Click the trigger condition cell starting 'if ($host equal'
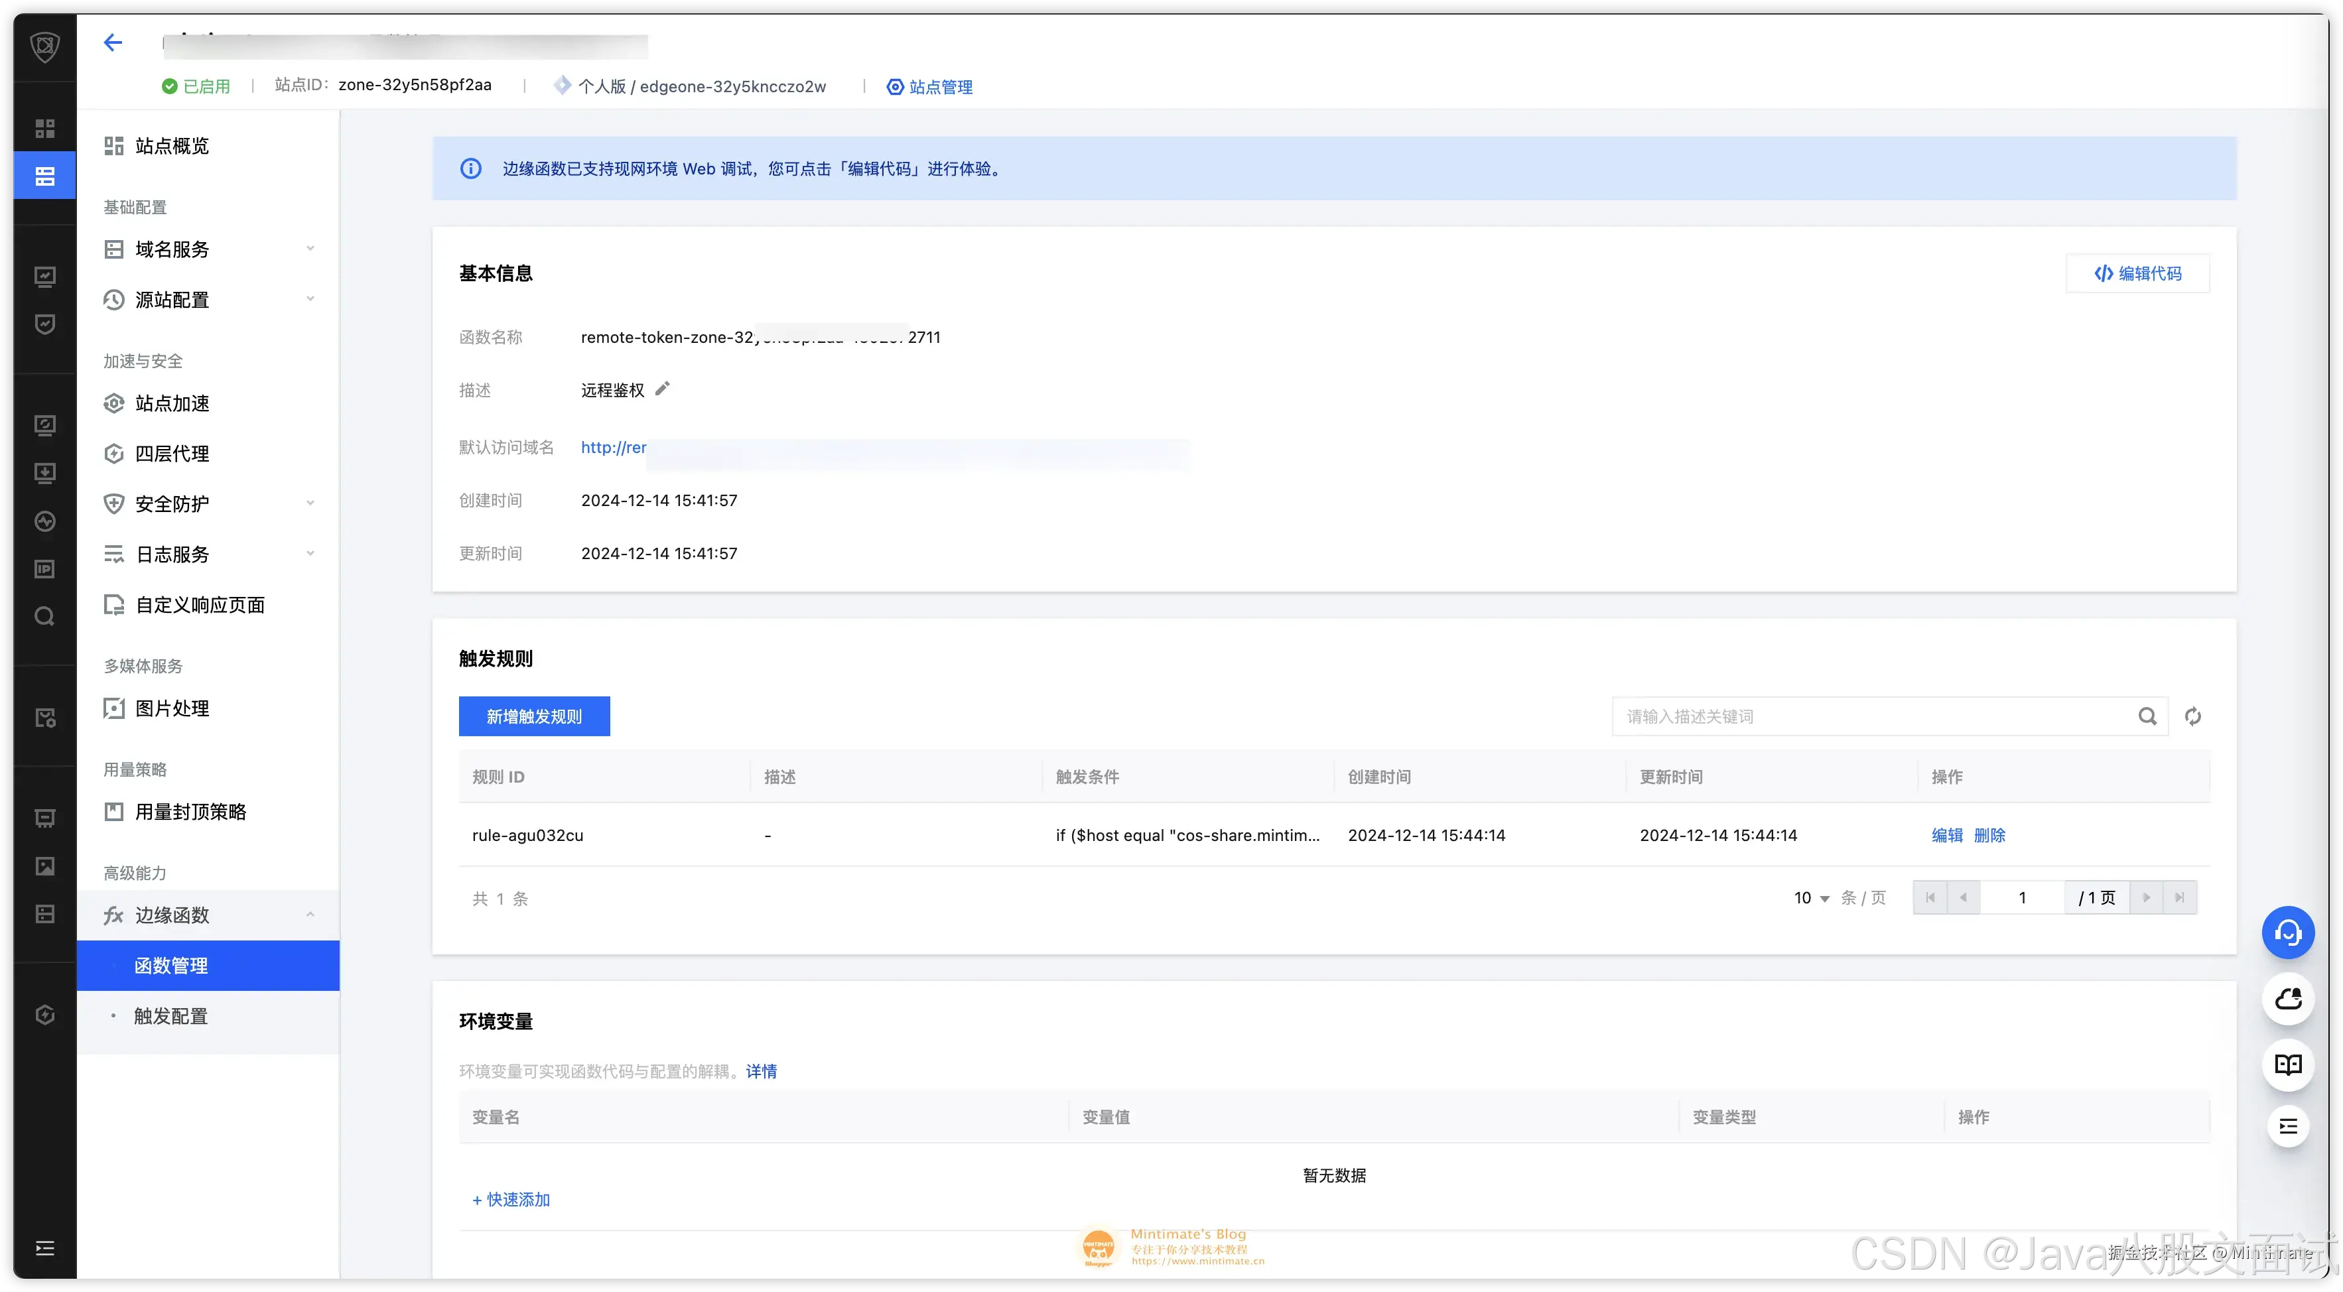This screenshot has width=2343, height=1292. (1187, 836)
